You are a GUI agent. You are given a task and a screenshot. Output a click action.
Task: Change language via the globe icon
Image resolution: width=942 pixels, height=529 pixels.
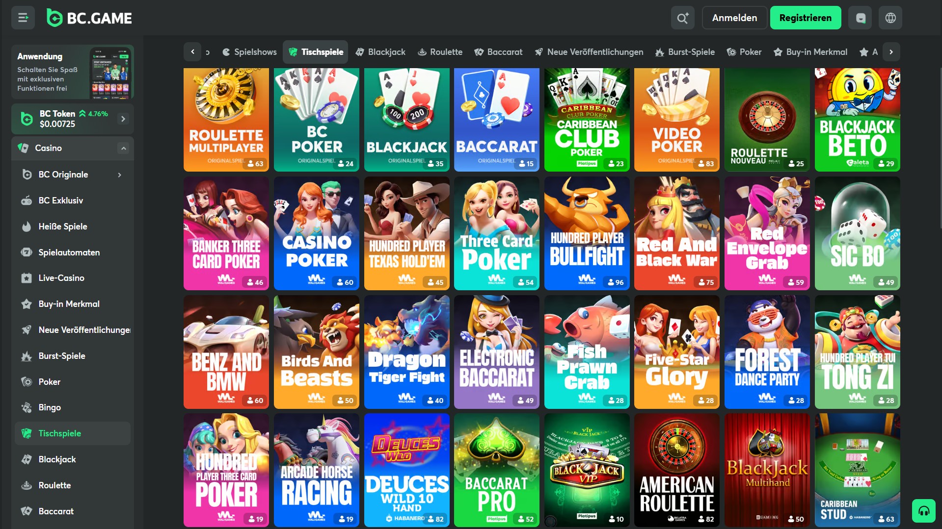(889, 18)
